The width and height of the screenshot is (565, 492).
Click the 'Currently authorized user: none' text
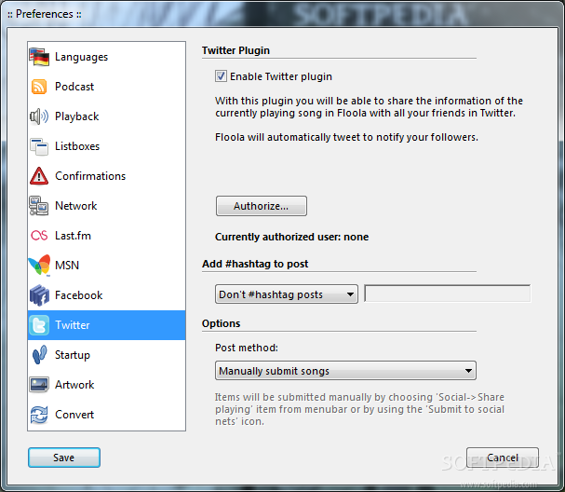[x=292, y=237]
